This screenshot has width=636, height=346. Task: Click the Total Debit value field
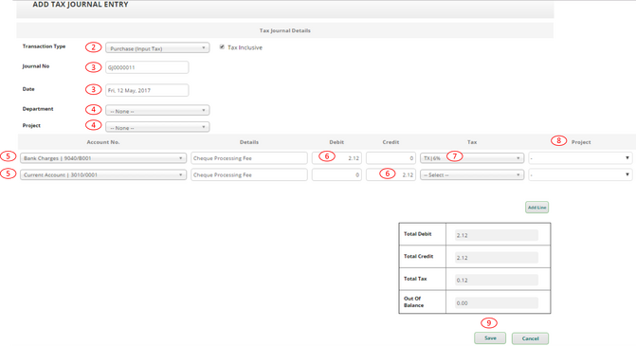pos(497,235)
